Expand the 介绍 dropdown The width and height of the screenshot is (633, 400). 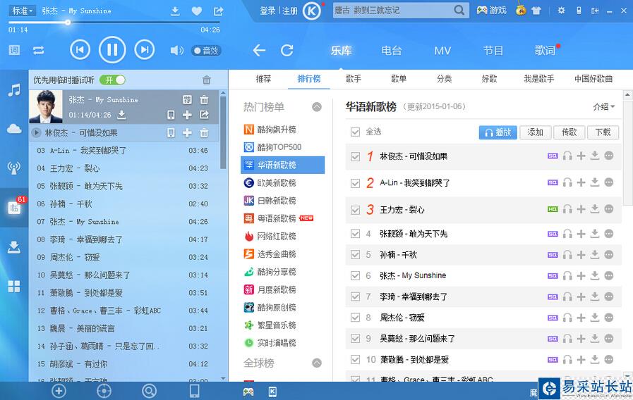tap(603, 107)
